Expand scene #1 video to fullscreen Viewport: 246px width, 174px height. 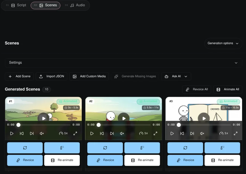coord(75,134)
